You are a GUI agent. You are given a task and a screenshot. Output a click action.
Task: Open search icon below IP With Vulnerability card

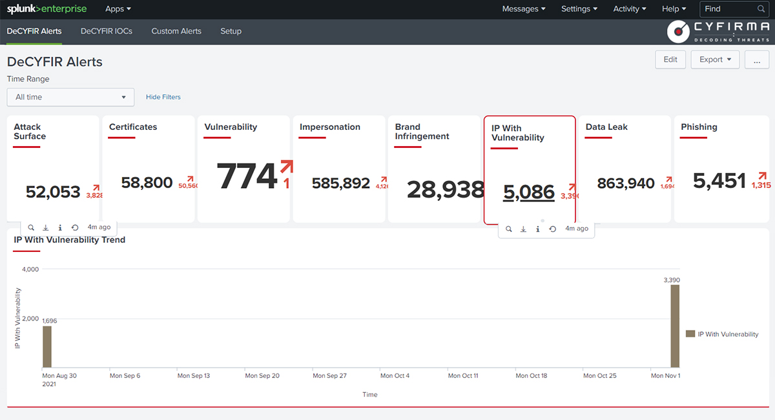click(x=509, y=229)
